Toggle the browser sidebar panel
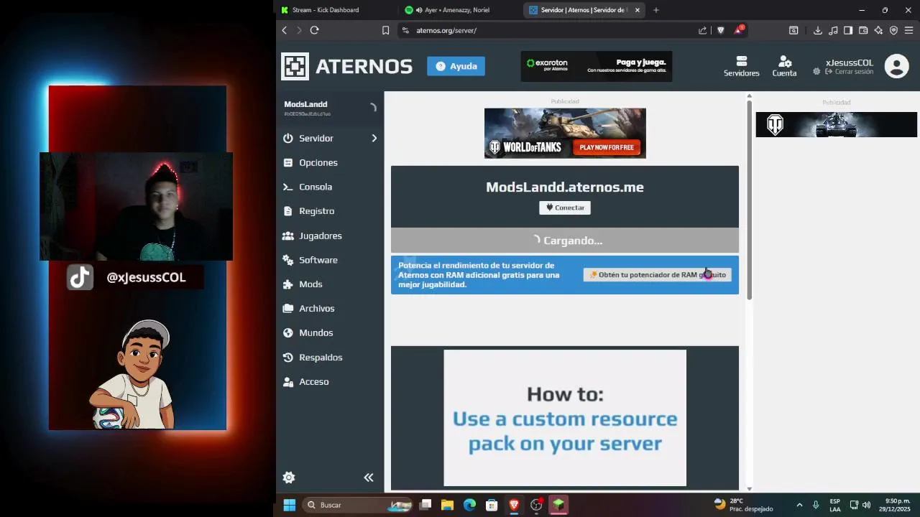Viewport: 920px width, 517px height. point(848,30)
